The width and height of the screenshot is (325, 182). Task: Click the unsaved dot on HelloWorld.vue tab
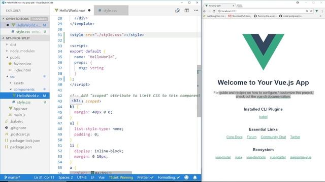click(89, 10)
